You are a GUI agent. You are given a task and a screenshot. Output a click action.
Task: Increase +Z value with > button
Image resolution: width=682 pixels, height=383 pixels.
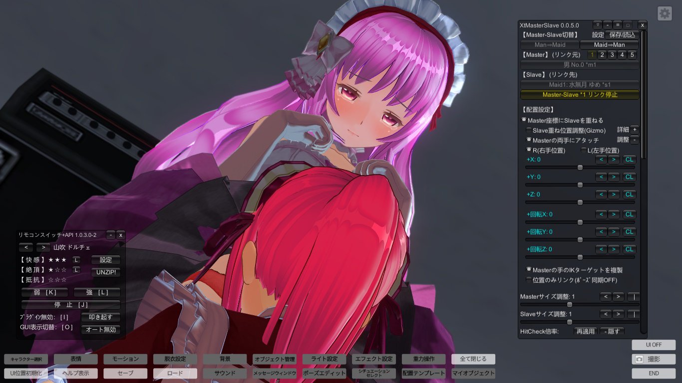pos(614,194)
